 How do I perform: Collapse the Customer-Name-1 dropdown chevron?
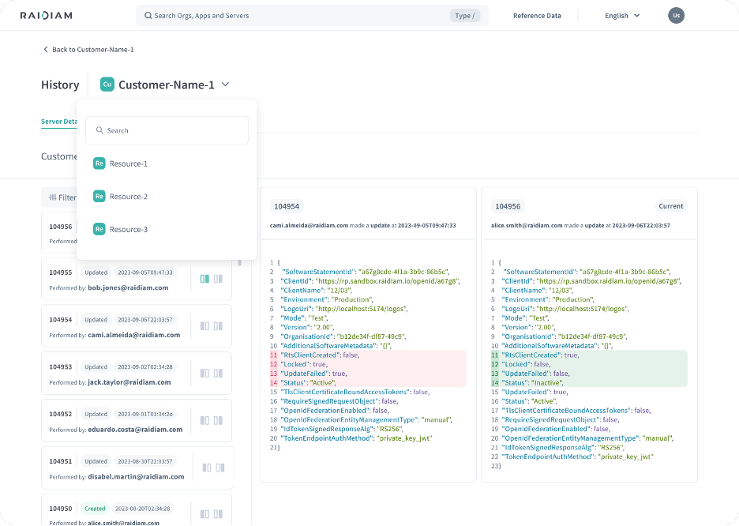tap(225, 85)
